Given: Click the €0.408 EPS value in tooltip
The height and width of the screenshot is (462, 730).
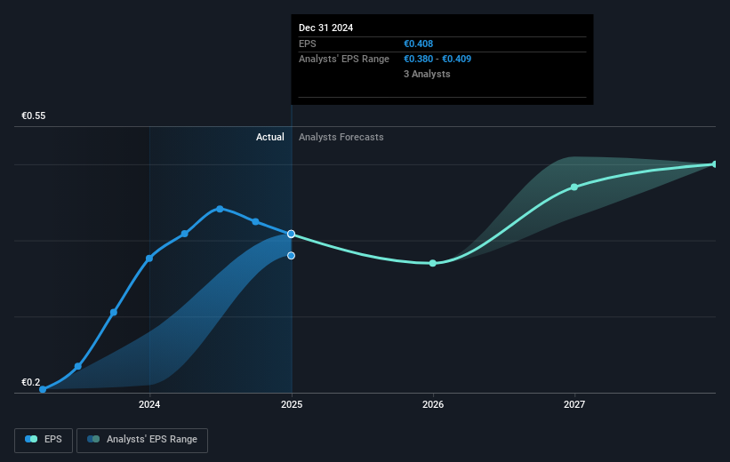Looking at the screenshot, I should point(418,44).
